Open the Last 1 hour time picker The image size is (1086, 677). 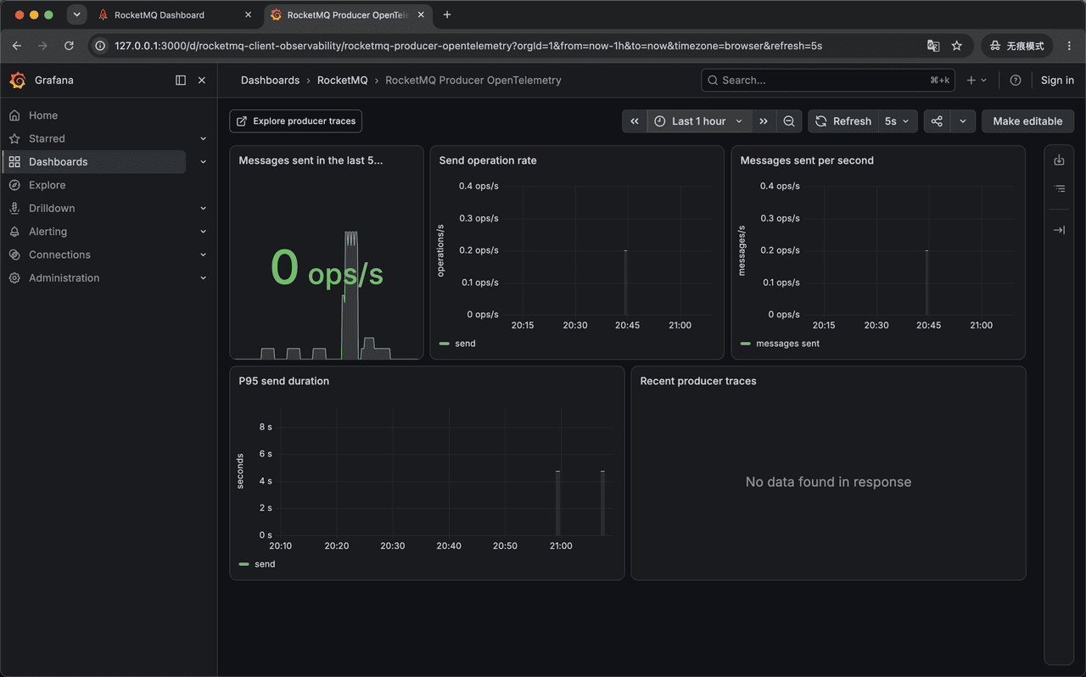coord(699,121)
